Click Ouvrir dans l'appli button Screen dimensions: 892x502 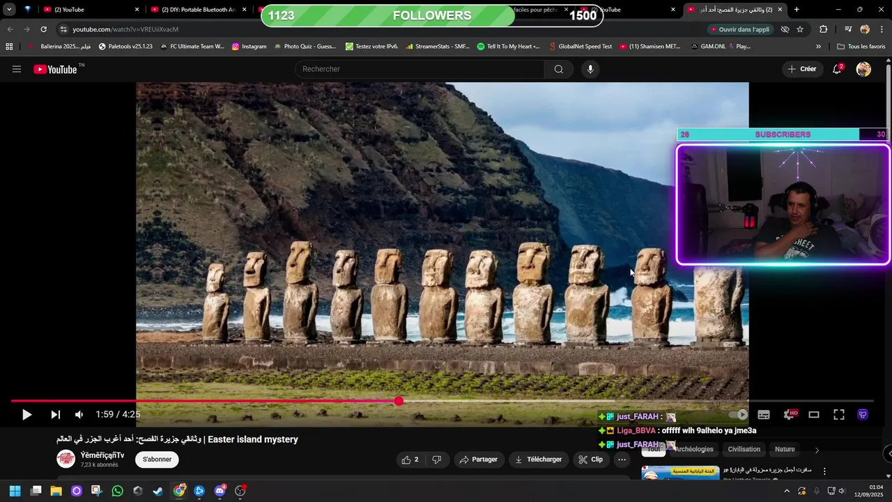[739, 29]
